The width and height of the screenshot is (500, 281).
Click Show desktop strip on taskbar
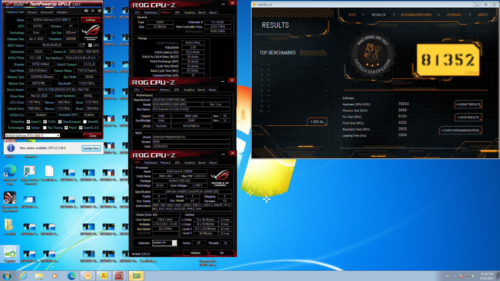click(498, 276)
